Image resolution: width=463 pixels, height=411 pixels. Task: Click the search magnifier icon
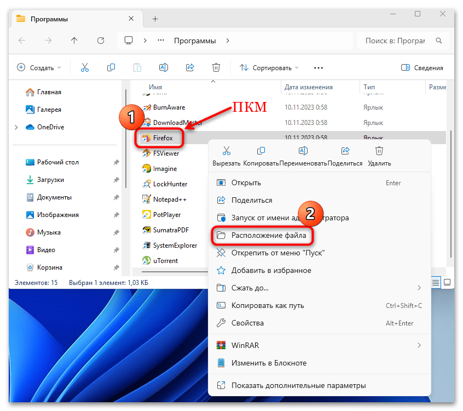point(439,41)
